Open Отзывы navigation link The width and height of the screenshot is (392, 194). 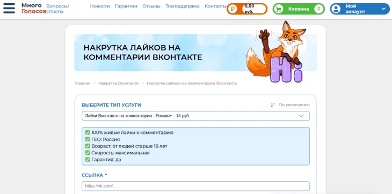pos(151,6)
